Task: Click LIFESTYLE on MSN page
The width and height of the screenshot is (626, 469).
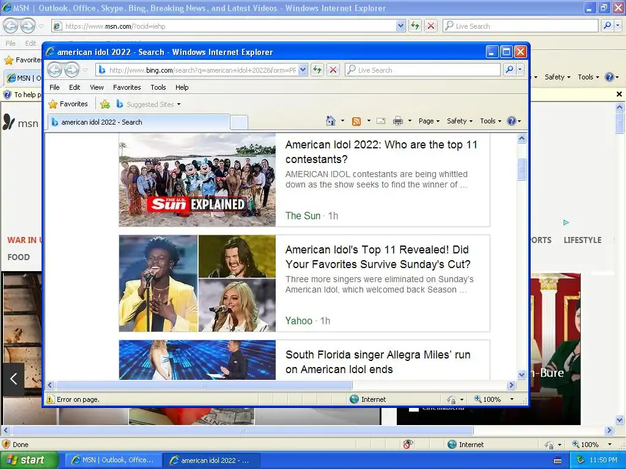Action: (x=583, y=240)
